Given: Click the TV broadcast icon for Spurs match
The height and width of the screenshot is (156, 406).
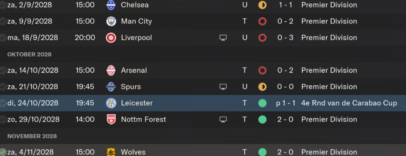Looking at the screenshot, I should pyautogui.click(x=223, y=87).
